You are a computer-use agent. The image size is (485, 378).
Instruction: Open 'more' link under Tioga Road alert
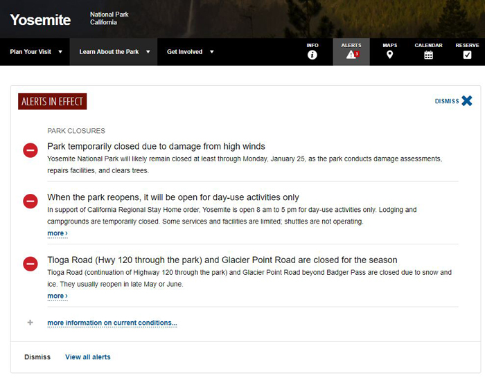pyautogui.click(x=58, y=296)
